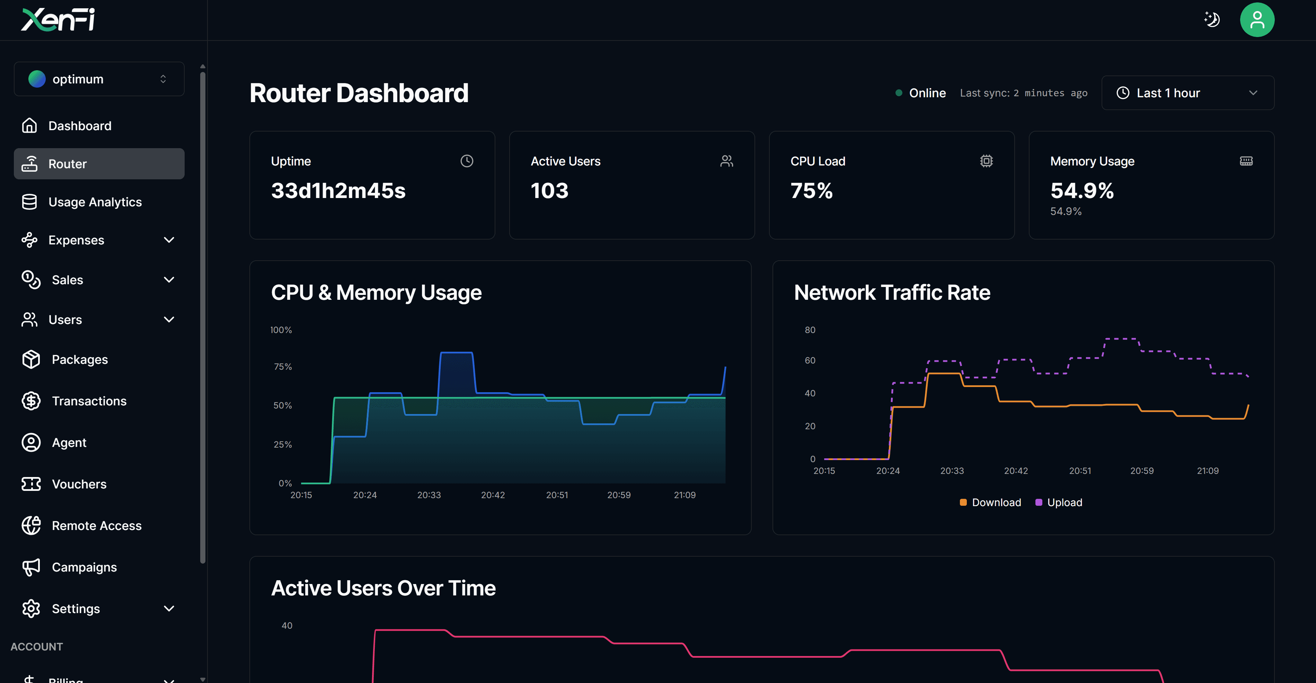This screenshot has height=683, width=1316.
Task: Click the Sales coins icon
Action: point(31,280)
